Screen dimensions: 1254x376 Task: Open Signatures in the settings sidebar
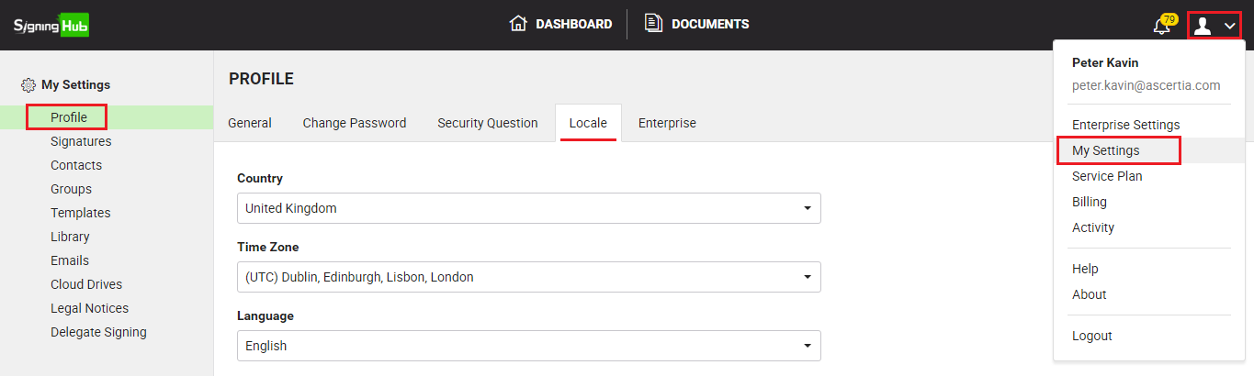click(81, 141)
